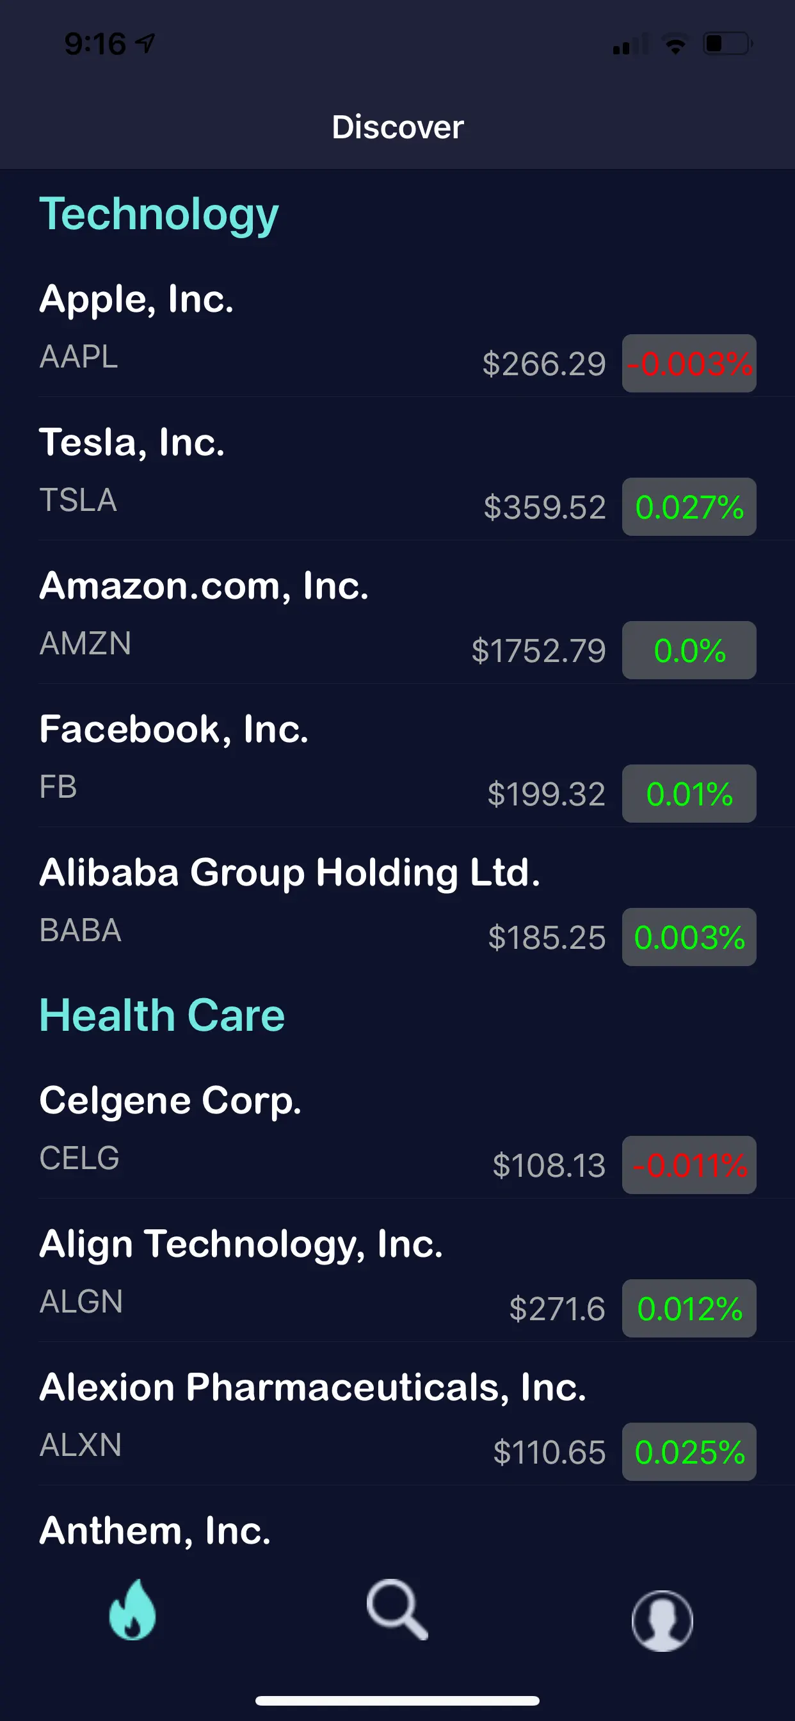This screenshot has height=1721, width=795.
Task: Tap the cellular signal bars icon
Action: click(629, 45)
